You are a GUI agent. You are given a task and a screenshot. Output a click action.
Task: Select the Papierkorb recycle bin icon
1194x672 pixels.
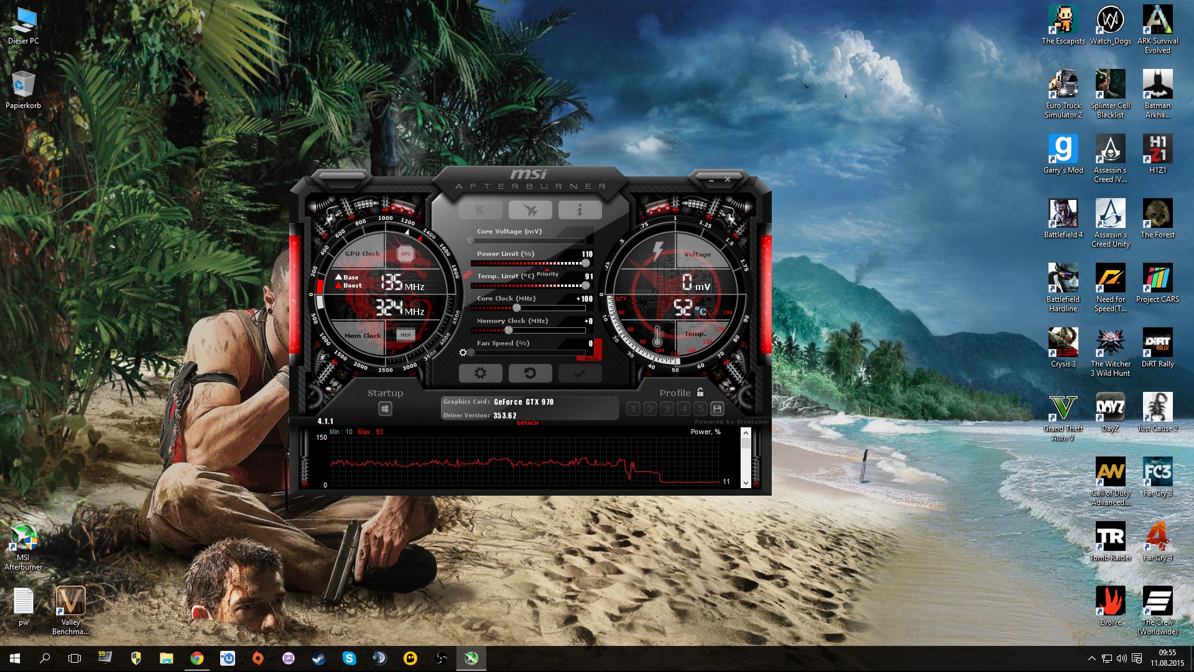[23, 89]
